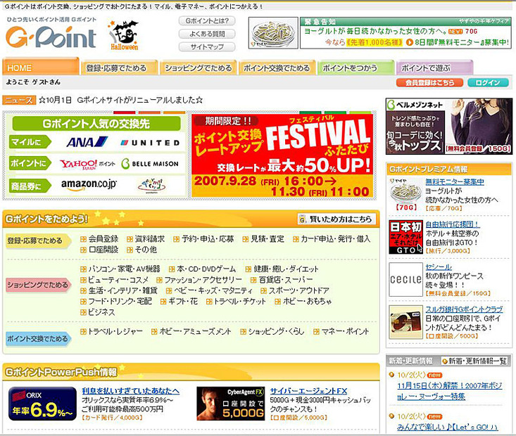Click the BELLE MAISON logo
The image size is (516, 436).
[150, 164]
